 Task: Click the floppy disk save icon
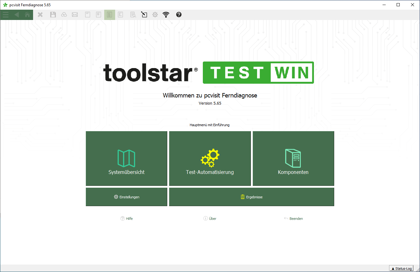53,15
